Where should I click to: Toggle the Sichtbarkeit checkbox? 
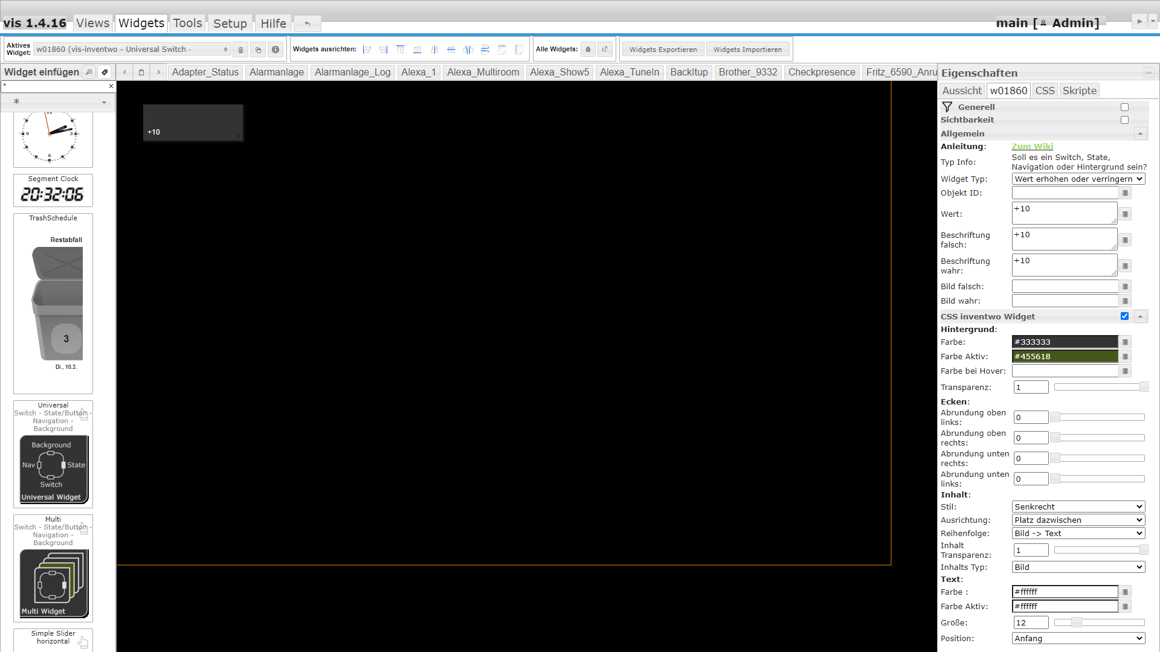coord(1124,120)
